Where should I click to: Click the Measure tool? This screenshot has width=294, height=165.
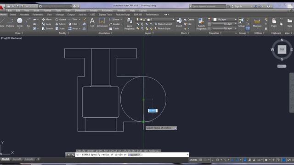257,22
